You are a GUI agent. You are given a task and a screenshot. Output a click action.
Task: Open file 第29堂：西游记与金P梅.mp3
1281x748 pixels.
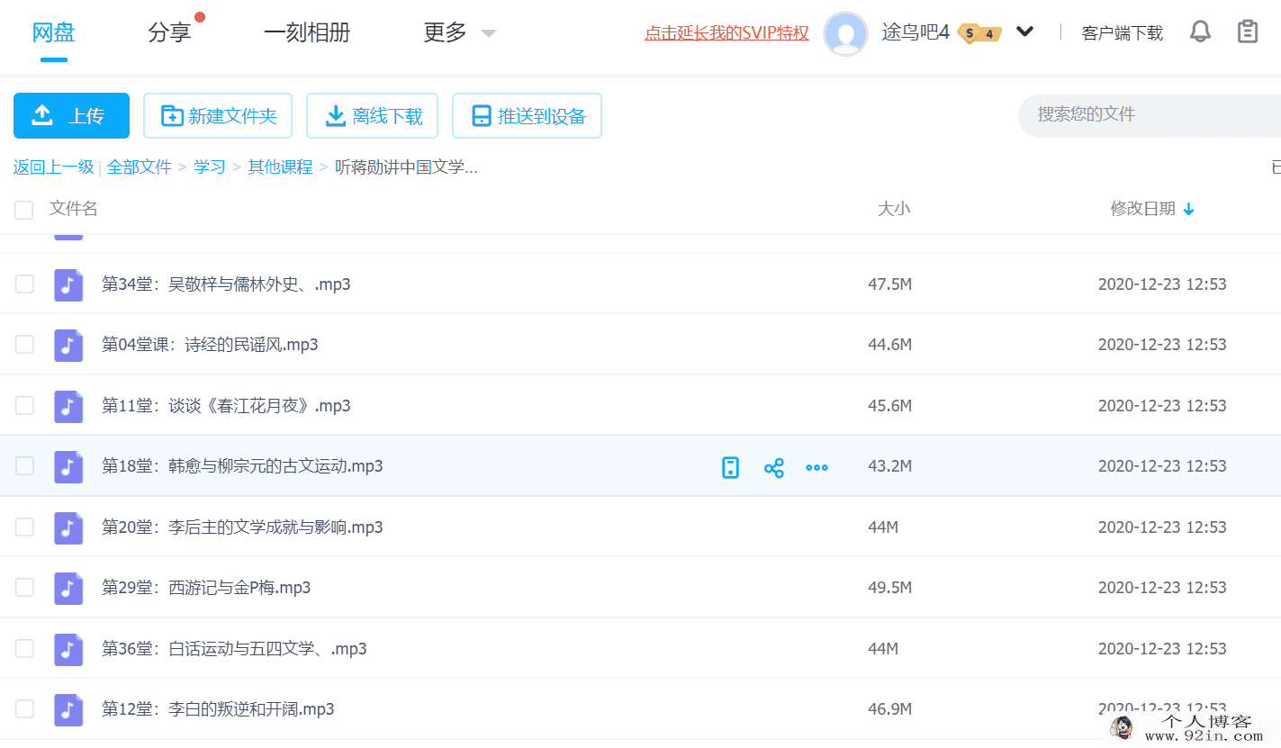click(x=206, y=588)
